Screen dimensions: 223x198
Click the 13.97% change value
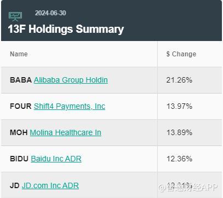coord(179,106)
